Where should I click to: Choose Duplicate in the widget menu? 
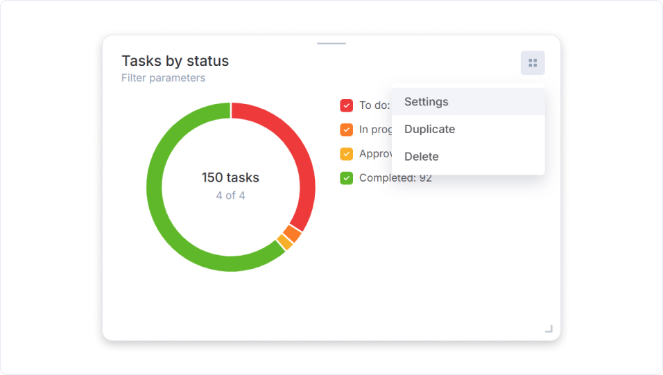pyautogui.click(x=429, y=130)
